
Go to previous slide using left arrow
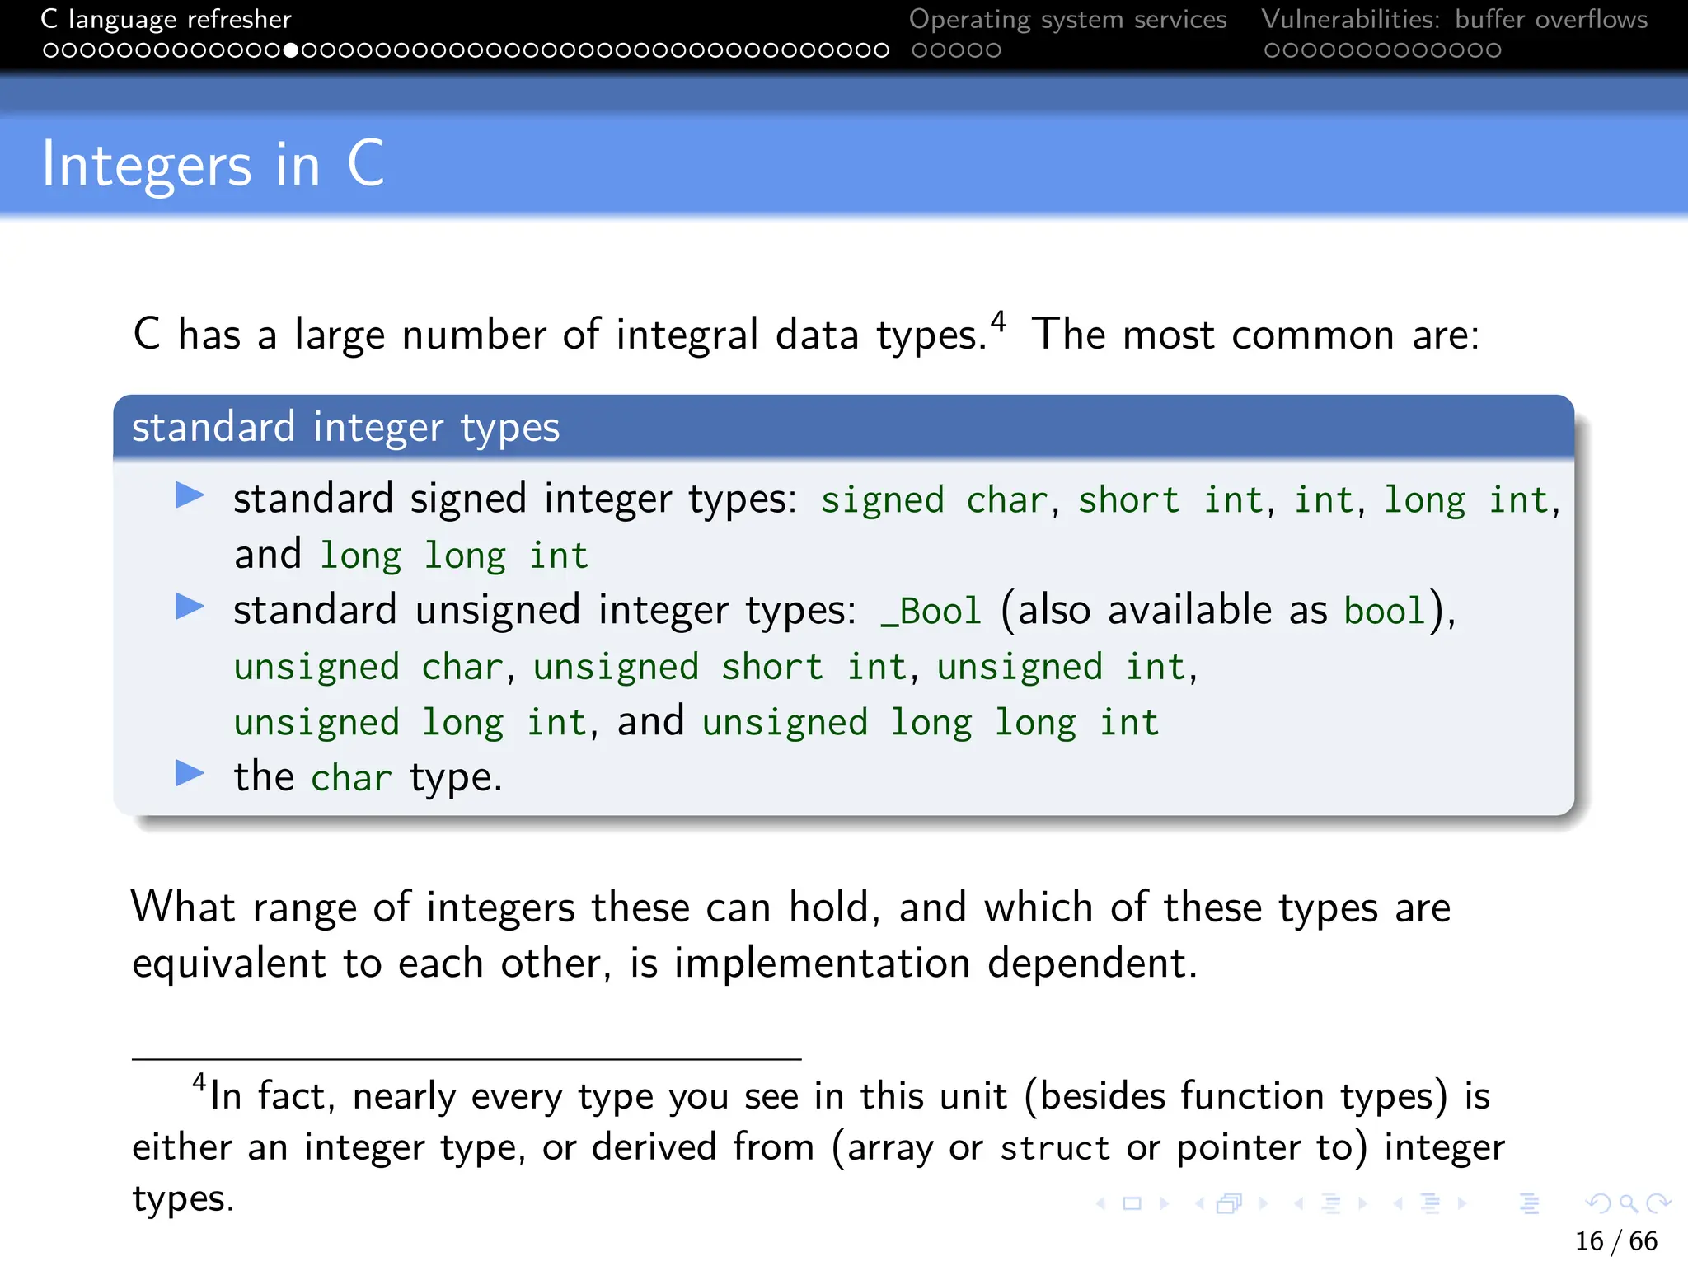(x=1100, y=1203)
